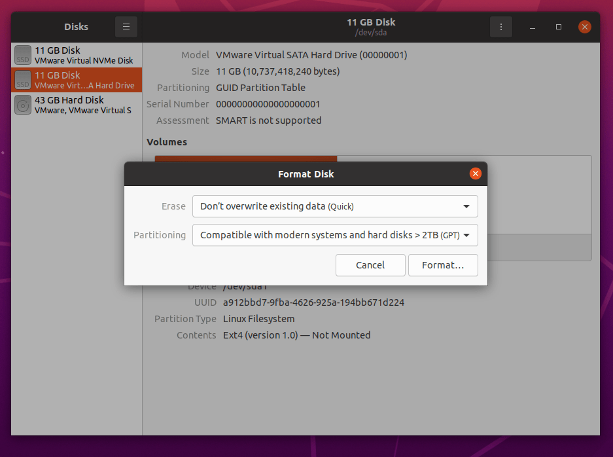Select the 43 GB Hard Disk sidebar entry

(76, 105)
